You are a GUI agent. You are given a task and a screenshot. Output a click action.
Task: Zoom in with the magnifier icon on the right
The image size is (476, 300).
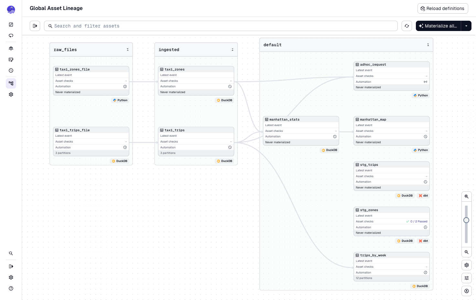click(x=467, y=196)
